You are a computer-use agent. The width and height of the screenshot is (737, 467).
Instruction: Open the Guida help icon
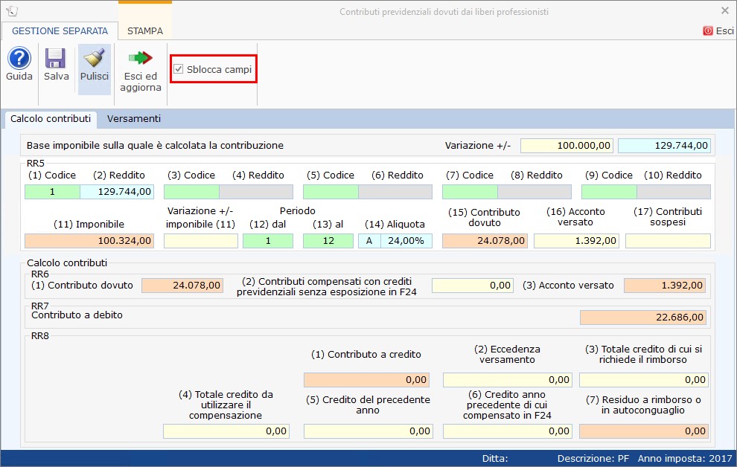click(19, 59)
